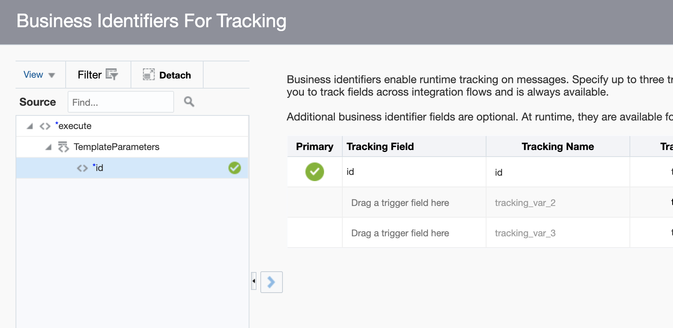Click the Detach panel icon
Image resolution: width=673 pixels, height=328 pixels.
point(148,74)
